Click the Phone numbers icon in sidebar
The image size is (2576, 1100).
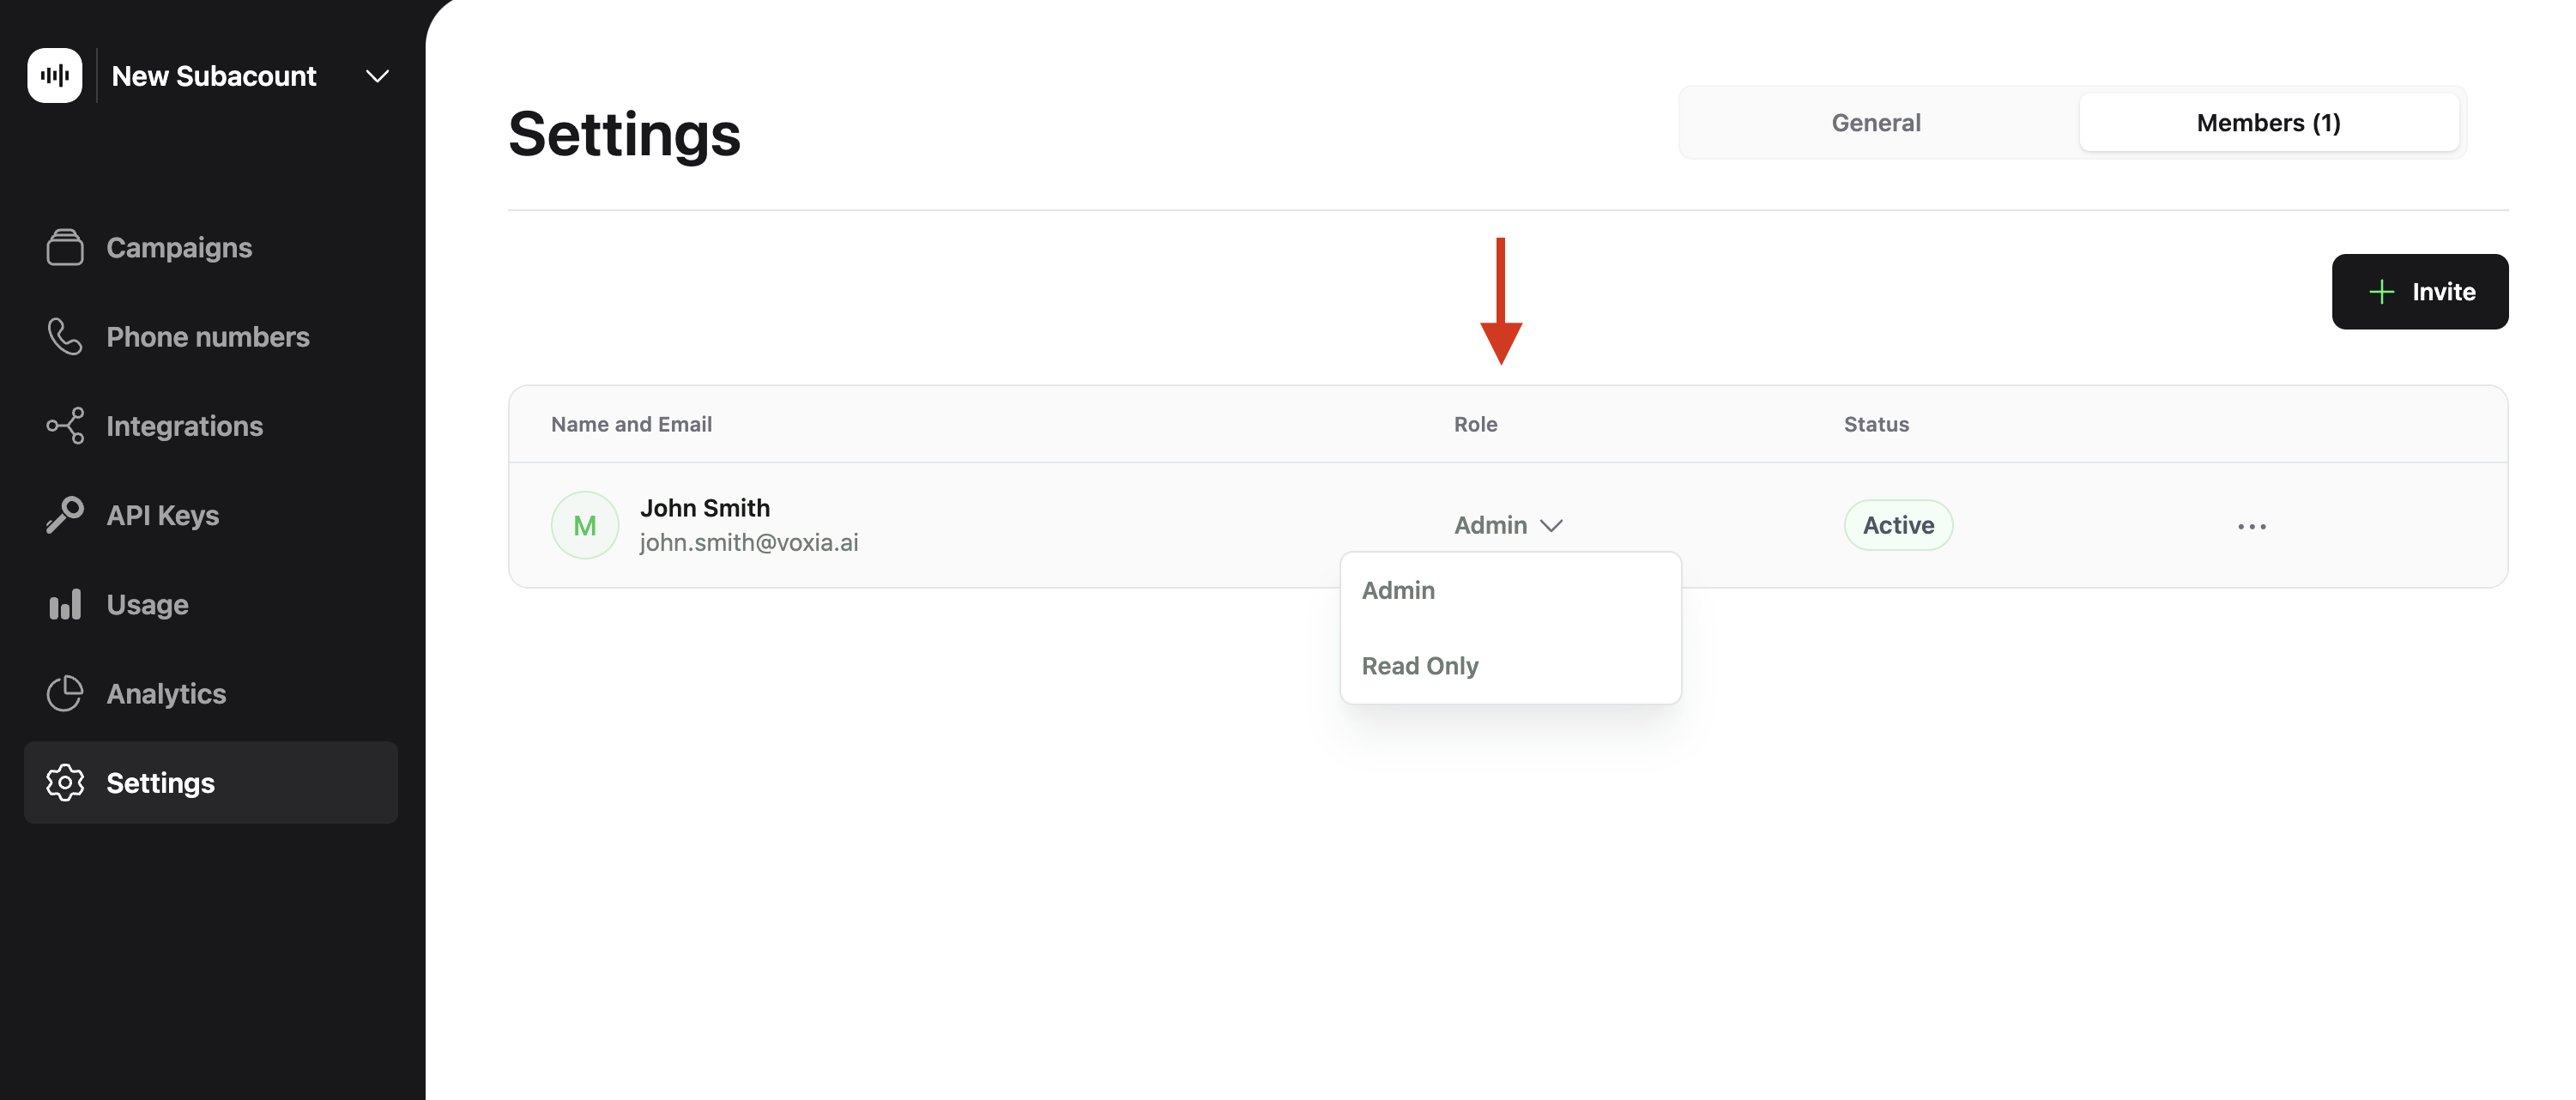pos(64,336)
